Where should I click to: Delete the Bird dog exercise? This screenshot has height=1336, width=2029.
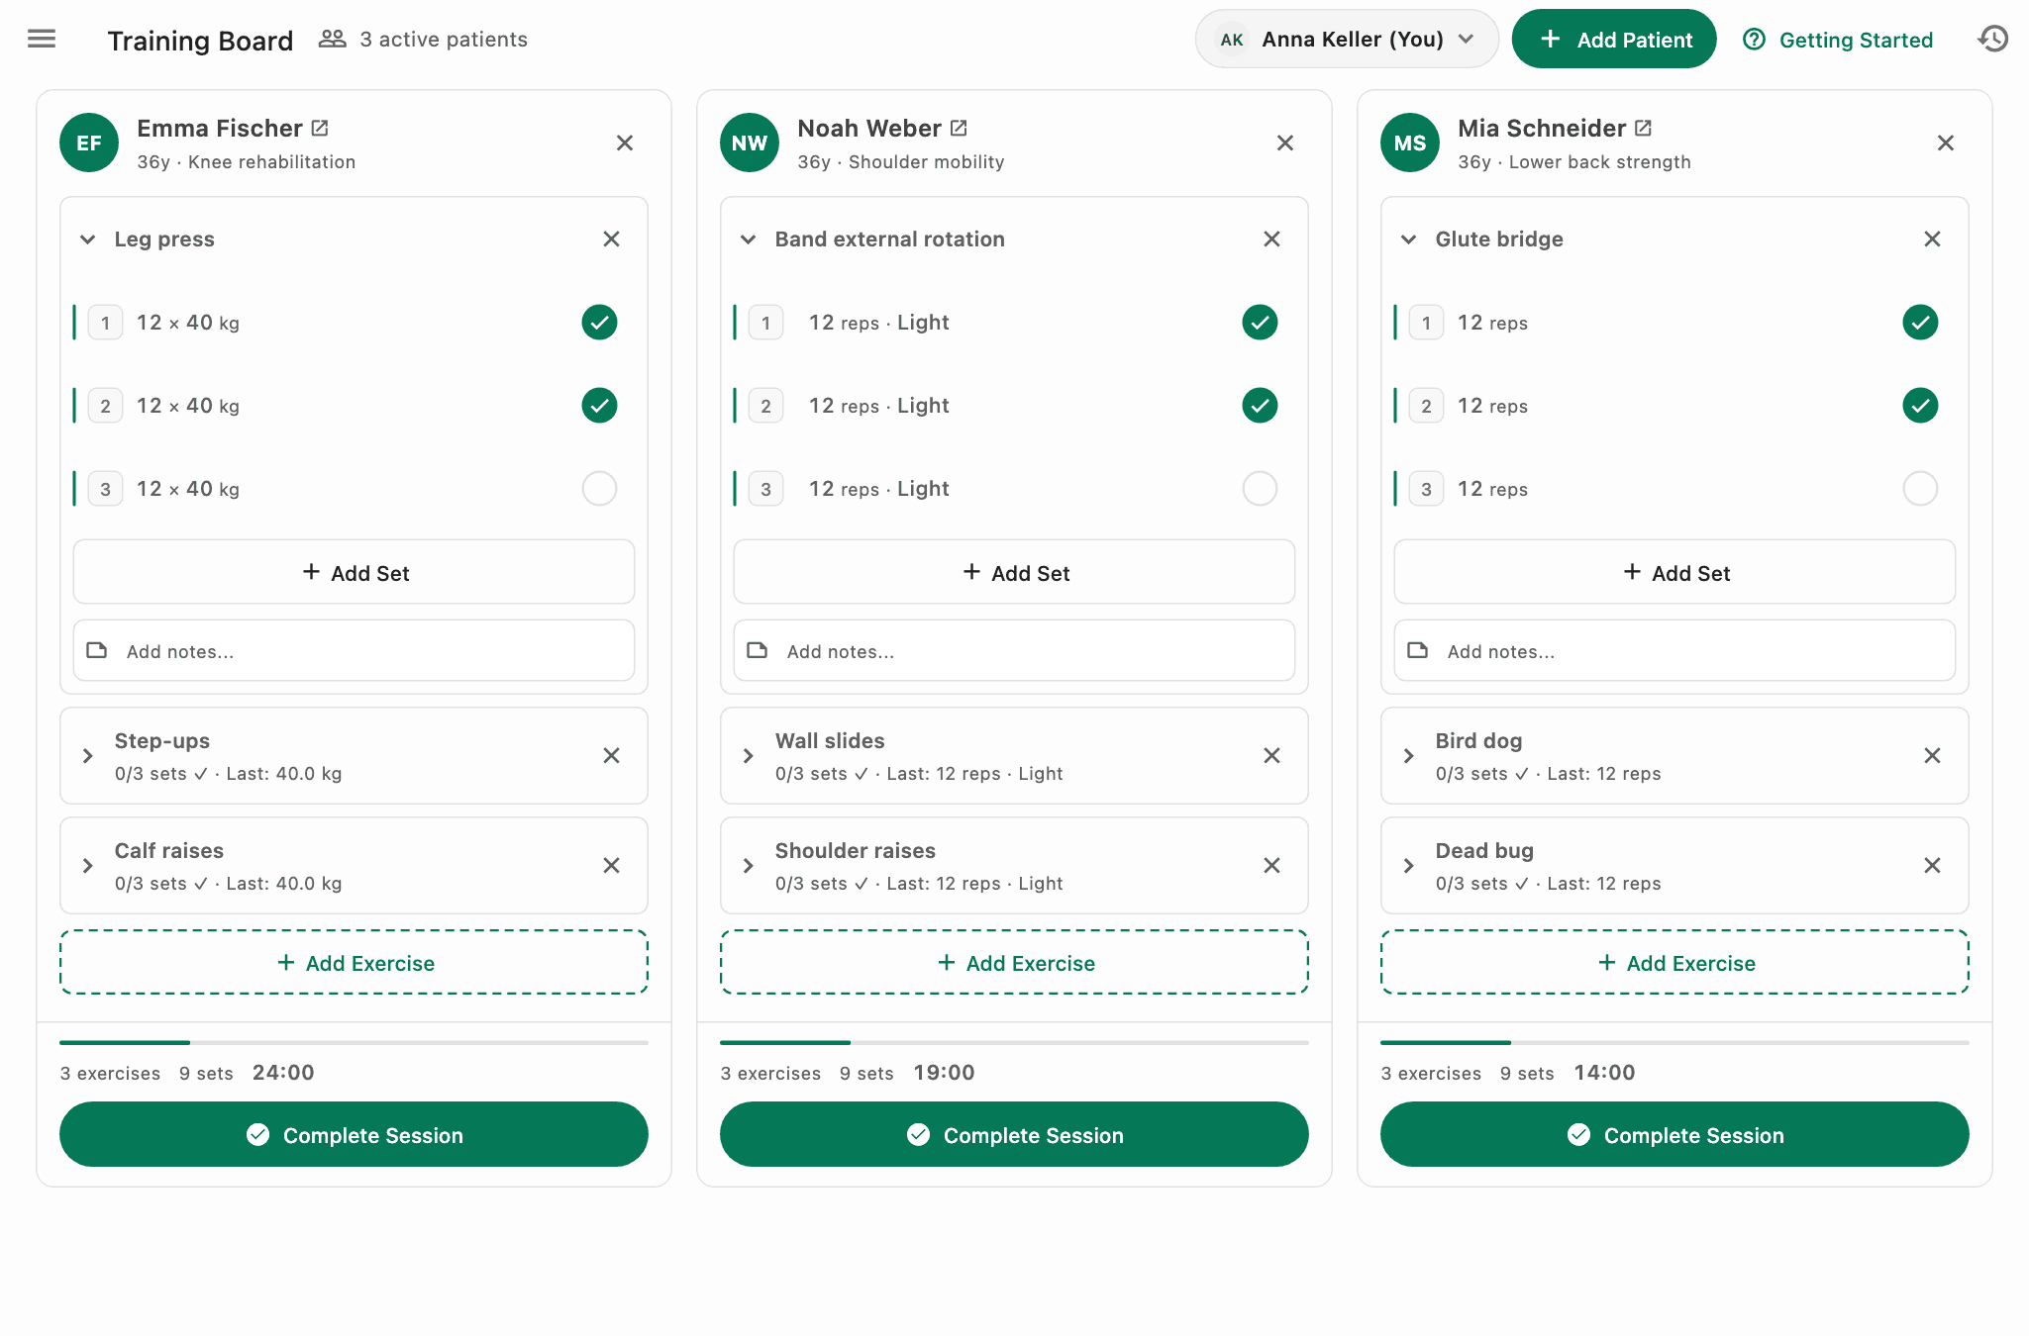[1933, 755]
